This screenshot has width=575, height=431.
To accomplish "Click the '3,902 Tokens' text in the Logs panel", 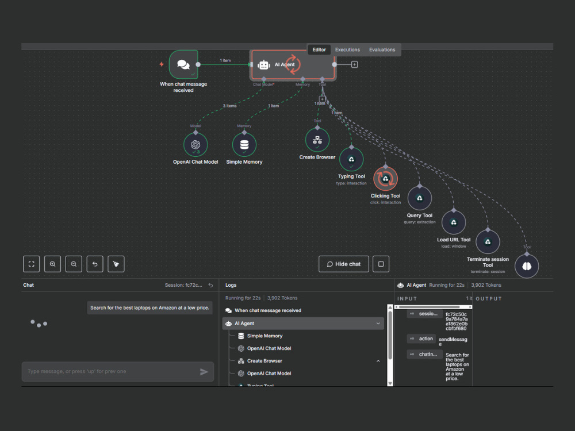I will [282, 298].
